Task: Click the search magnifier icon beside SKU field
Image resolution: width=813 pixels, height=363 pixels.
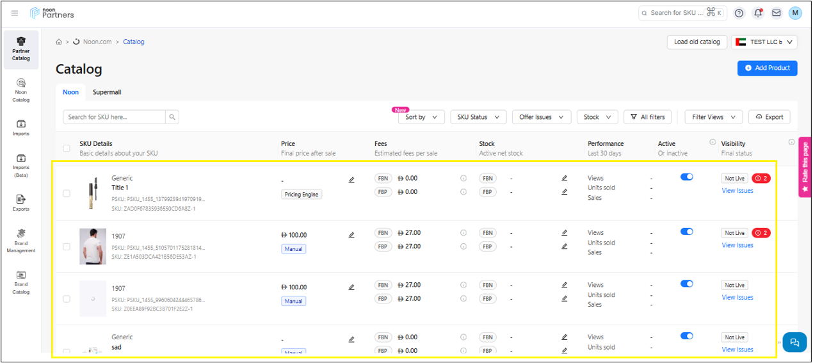Action: pos(172,117)
